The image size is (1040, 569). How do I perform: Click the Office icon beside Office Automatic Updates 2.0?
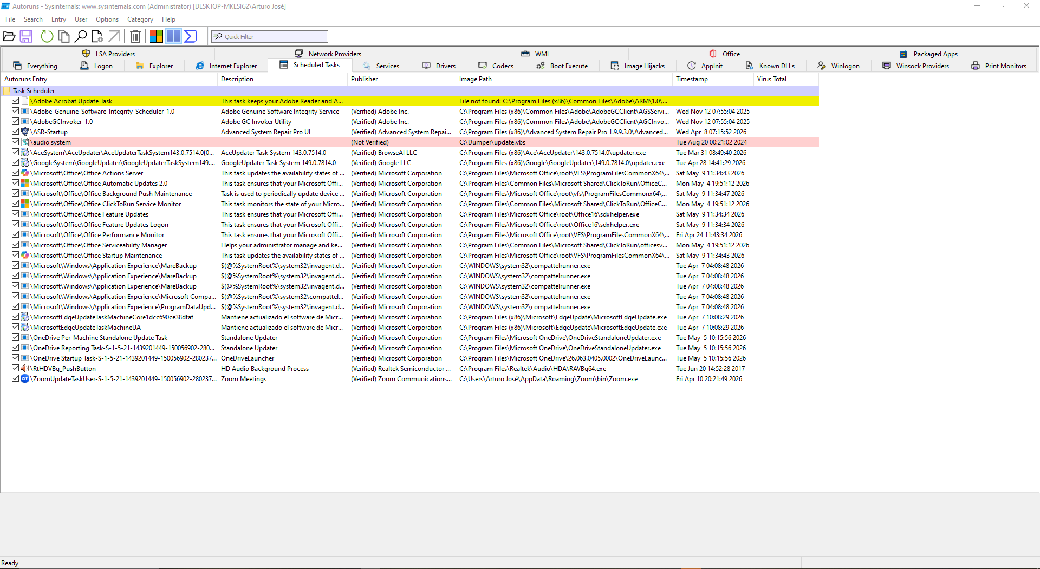pos(25,184)
